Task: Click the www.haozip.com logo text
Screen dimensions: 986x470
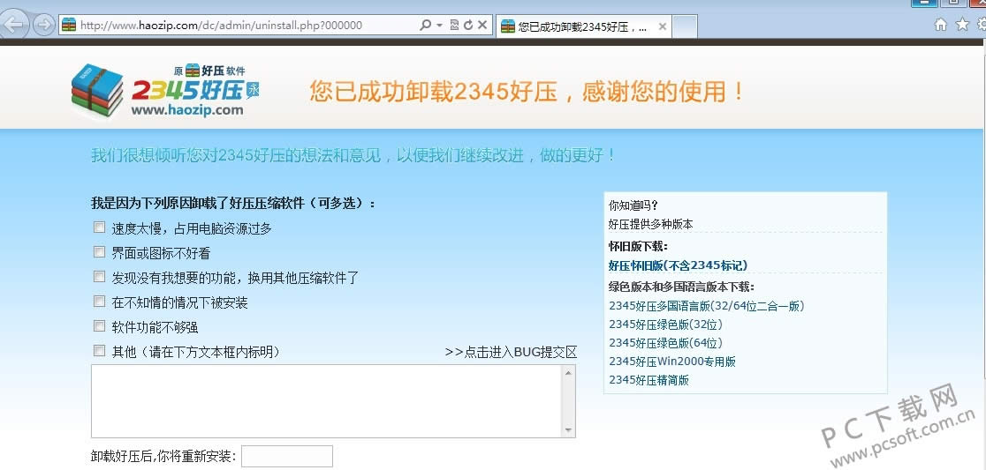Action: click(187, 110)
